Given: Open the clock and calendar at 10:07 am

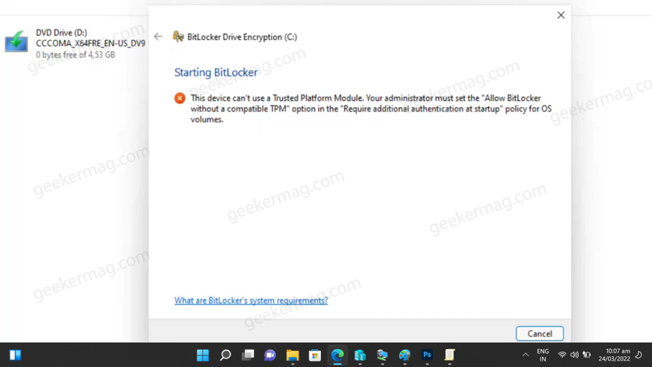Looking at the screenshot, I should coord(614,355).
